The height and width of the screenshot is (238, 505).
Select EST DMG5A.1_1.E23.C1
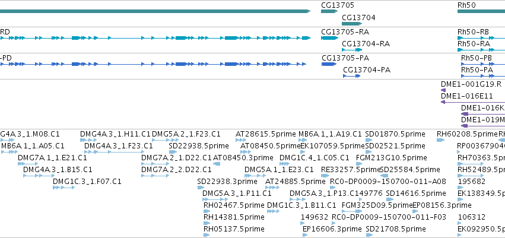pyautogui.click(x=255, y=176)
